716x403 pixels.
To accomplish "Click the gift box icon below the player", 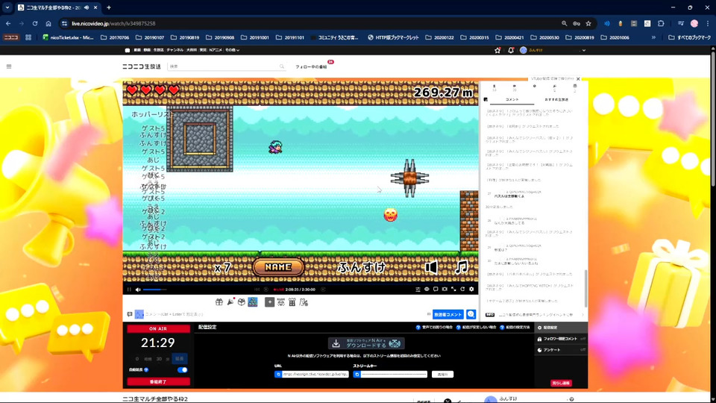I will tap(219, 302).
